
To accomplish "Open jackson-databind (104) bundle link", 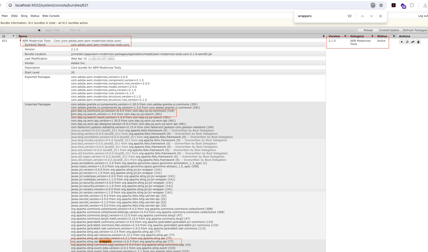I will (x=179, y=127).
